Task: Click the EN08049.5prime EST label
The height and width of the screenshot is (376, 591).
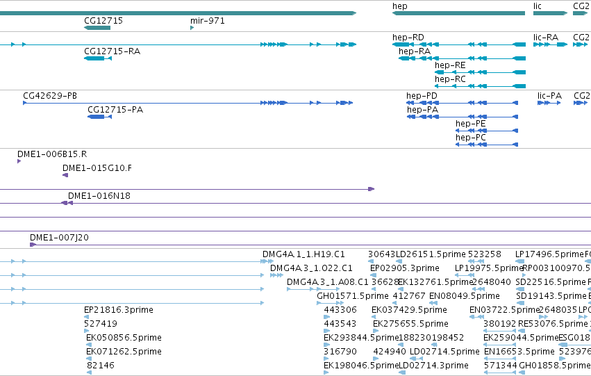Action: pyautogui.click(x=465, y=296)
